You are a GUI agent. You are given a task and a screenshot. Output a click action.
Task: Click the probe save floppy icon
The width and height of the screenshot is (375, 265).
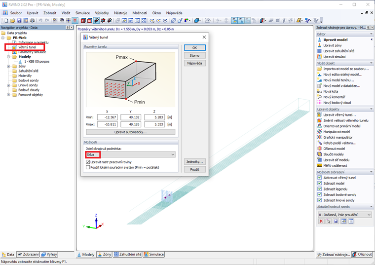(336, 222)
